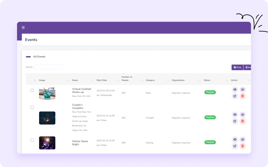The width and height of the screenshot is (268, 167).
Task: Delete the Virtual Cocktail Shake-up event
Action: [x=243, y=96]
